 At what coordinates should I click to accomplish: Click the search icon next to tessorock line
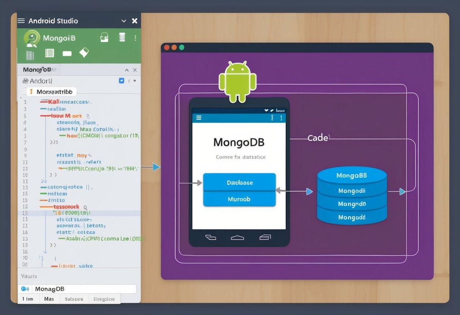[85, 207]
